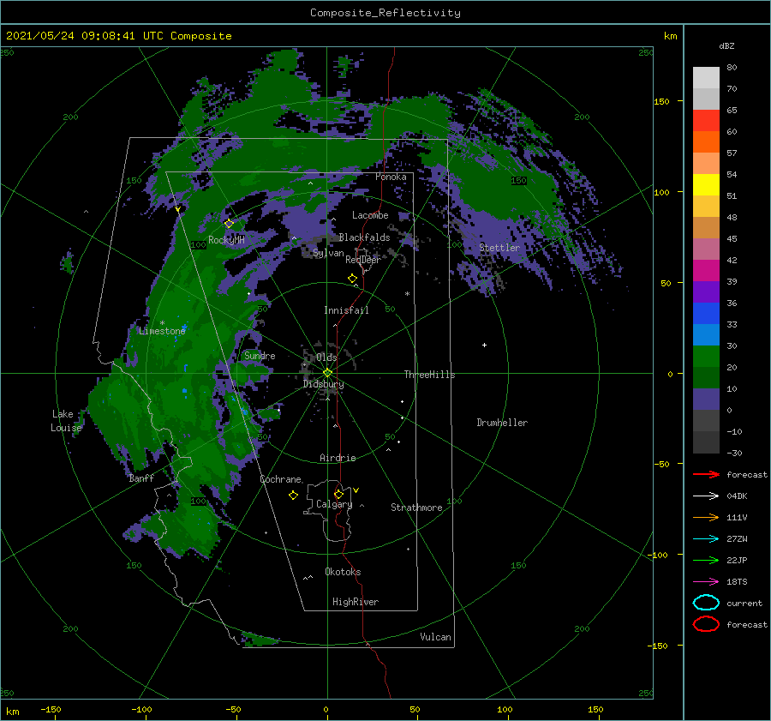
Task: Click the Limestone label
Action: (162, 331)
